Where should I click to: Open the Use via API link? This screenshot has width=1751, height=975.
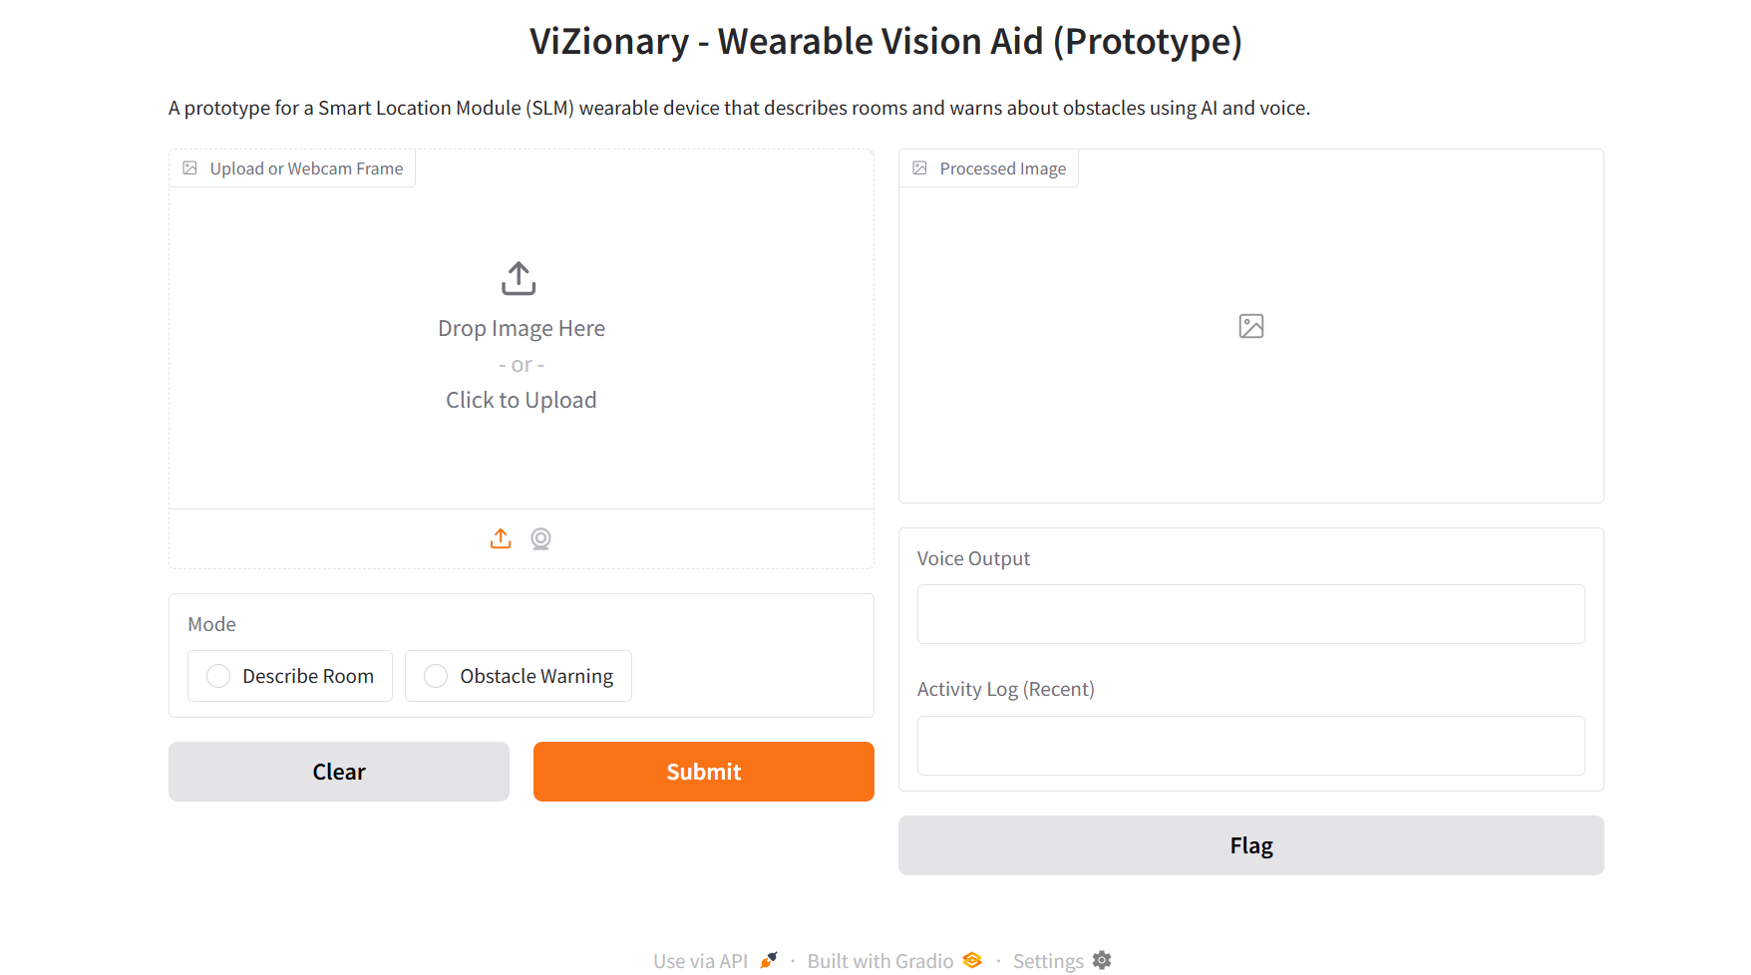tap(700, 961)
